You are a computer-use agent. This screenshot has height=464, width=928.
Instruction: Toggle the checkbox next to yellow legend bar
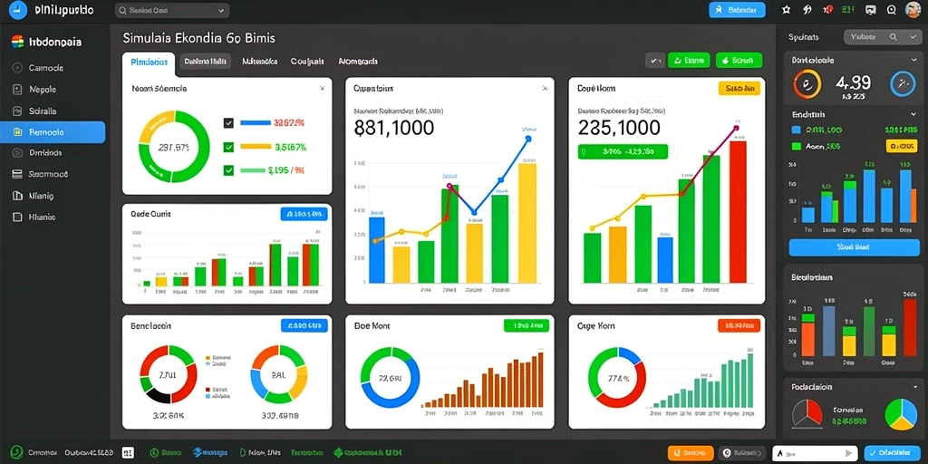228,147
